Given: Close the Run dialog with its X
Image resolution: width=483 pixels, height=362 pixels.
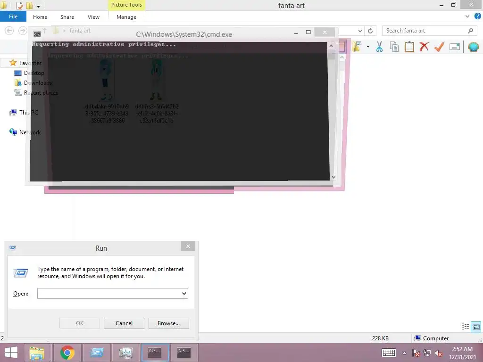Looking at the screenshot, I should pyautogui.click(x=188, y=246).
